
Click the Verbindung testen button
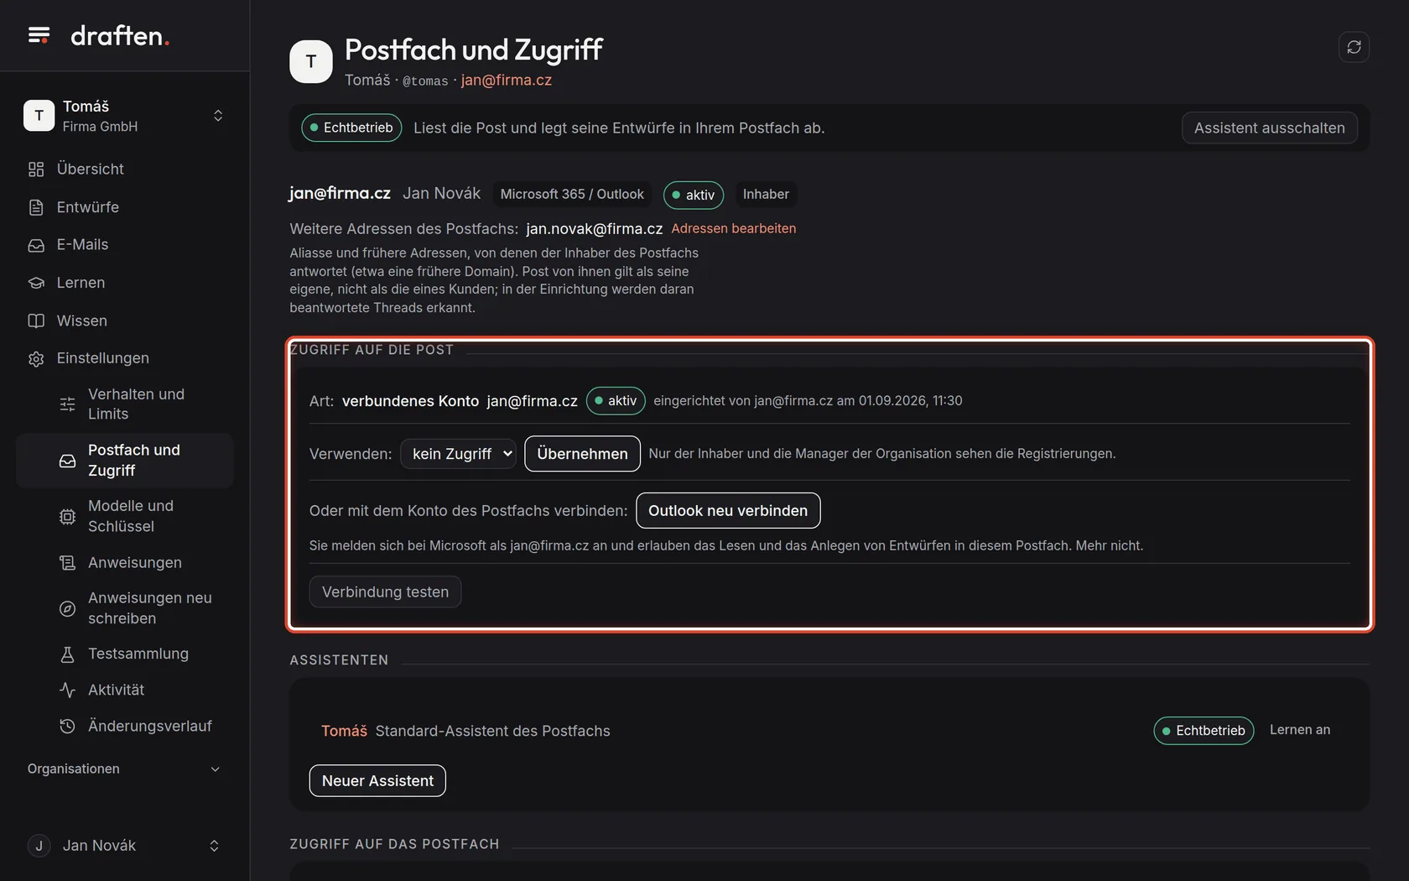[x=385, y=592]
